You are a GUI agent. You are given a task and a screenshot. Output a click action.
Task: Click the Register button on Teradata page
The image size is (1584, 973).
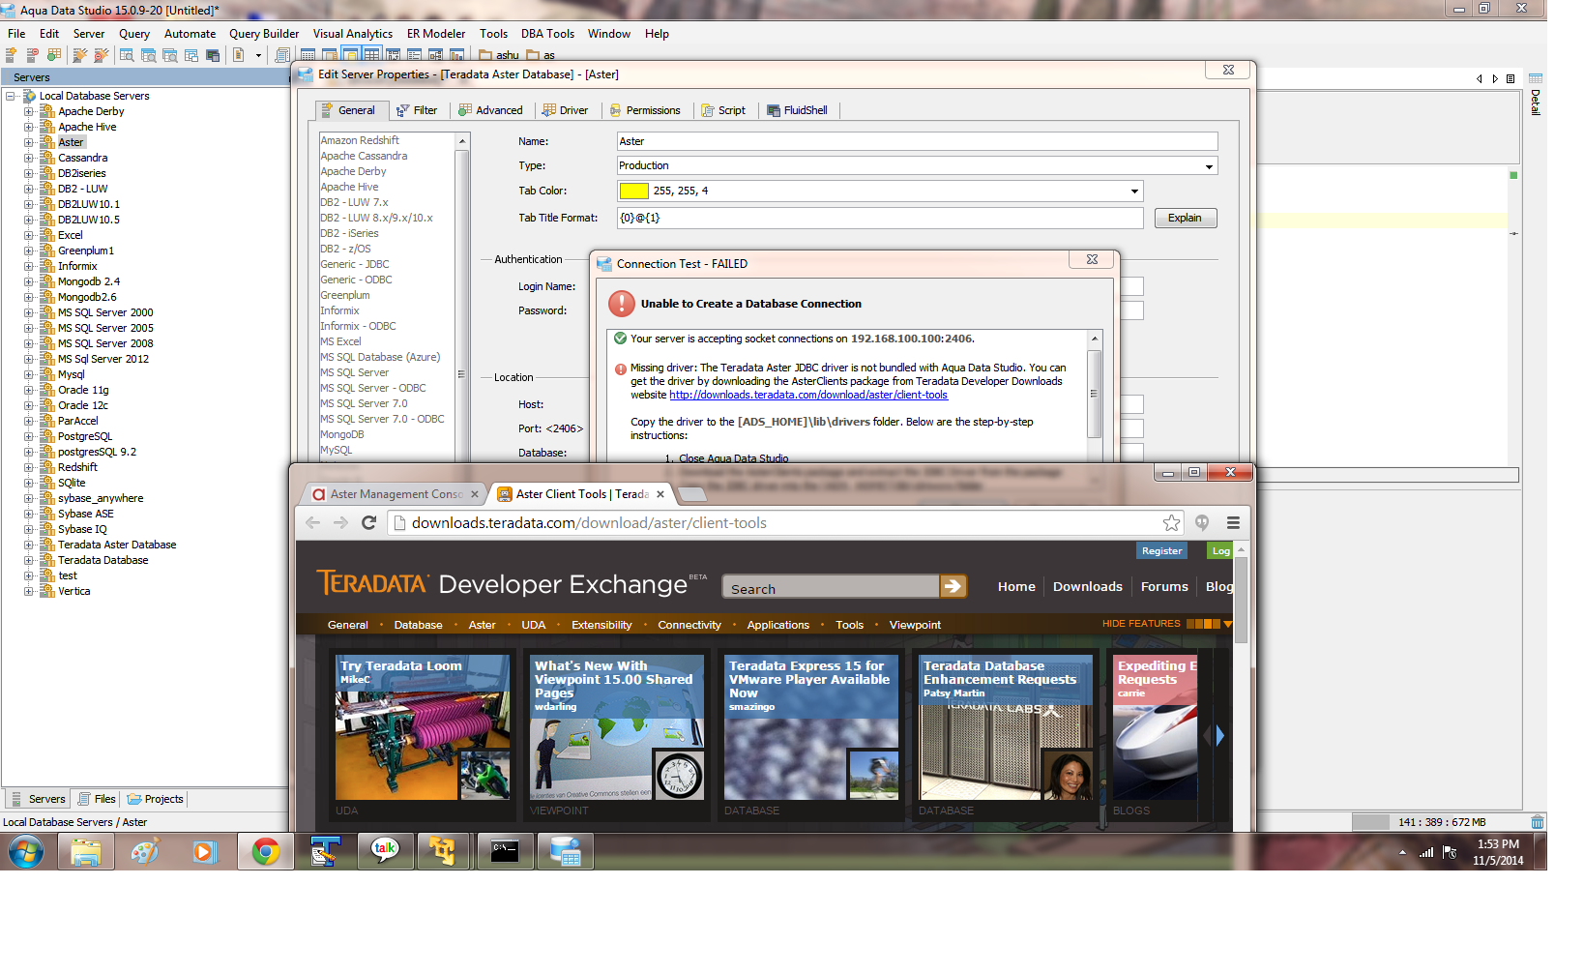click(x=1161, y=551)
